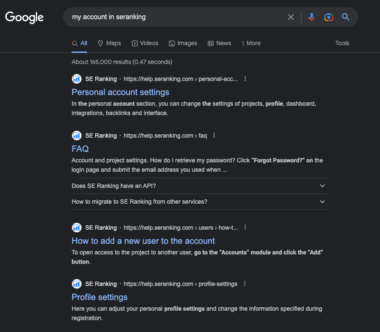Expand 'Does SE Ranking have an API?' question
The image size is (380, 332).
[x=200, y=186]
